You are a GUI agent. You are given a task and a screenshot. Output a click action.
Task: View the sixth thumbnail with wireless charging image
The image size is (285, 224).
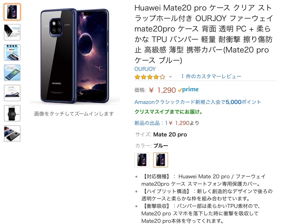12,113
